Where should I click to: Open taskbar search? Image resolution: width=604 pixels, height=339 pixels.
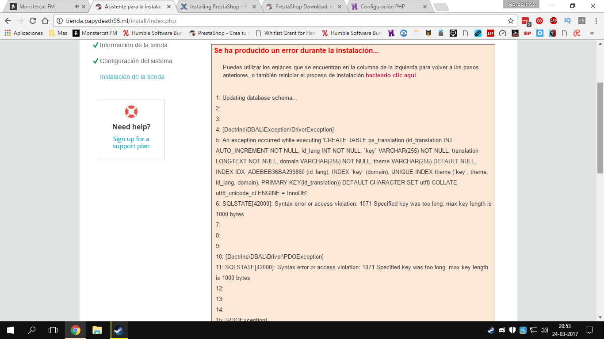click(x=32, y=330)
